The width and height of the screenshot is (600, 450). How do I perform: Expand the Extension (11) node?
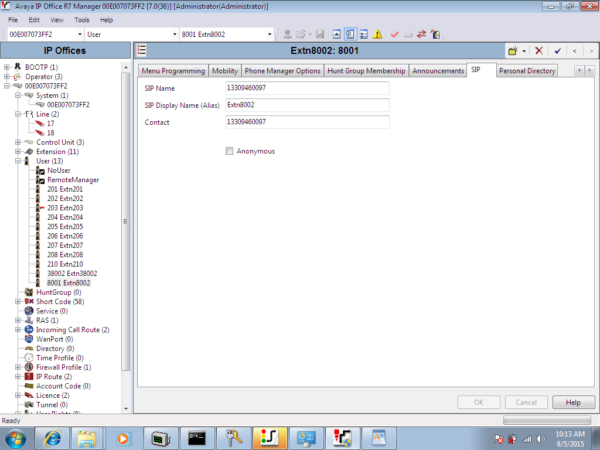point(18,152)
